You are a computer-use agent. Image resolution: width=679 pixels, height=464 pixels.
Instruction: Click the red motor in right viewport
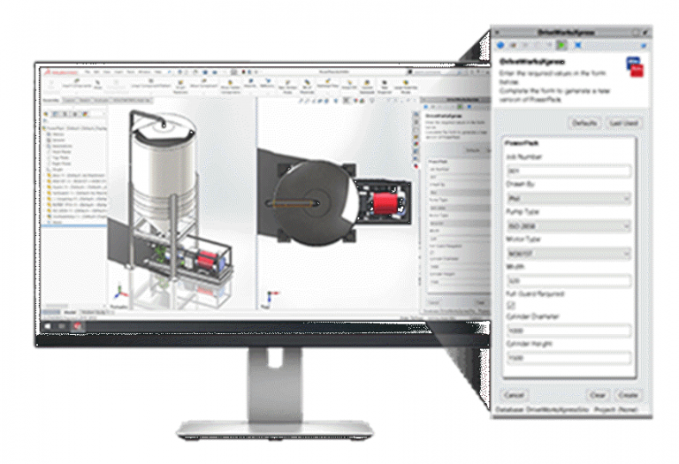385,203
